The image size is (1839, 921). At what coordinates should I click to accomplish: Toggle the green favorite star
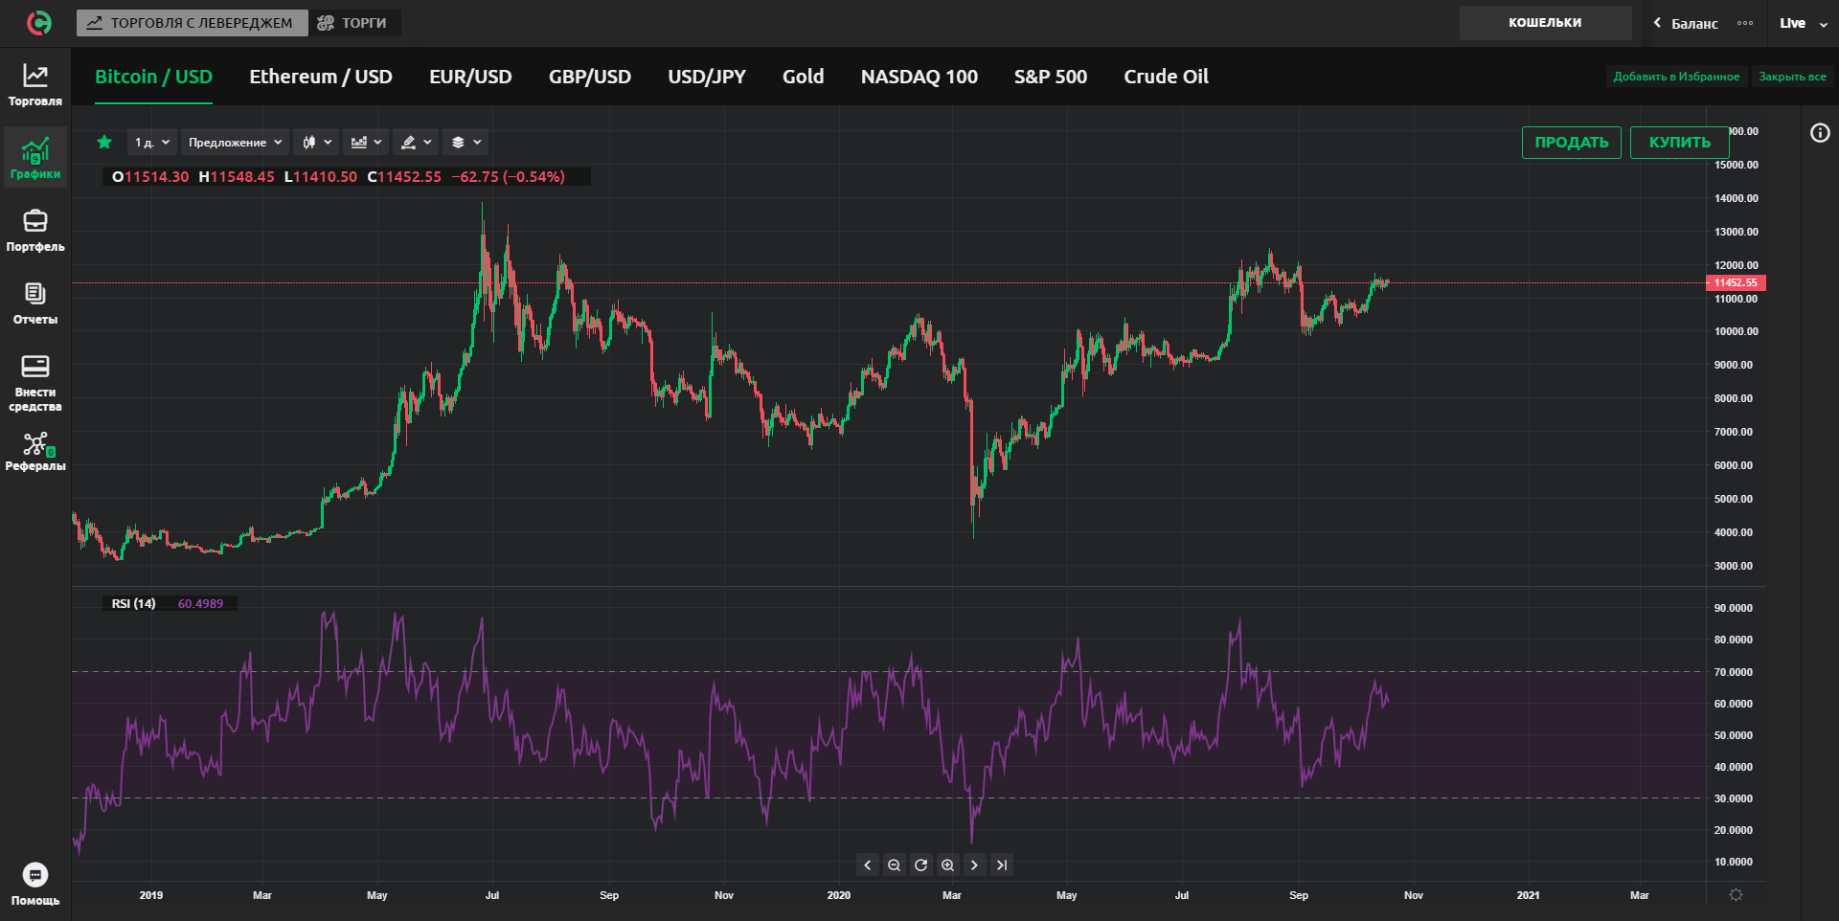104,143
